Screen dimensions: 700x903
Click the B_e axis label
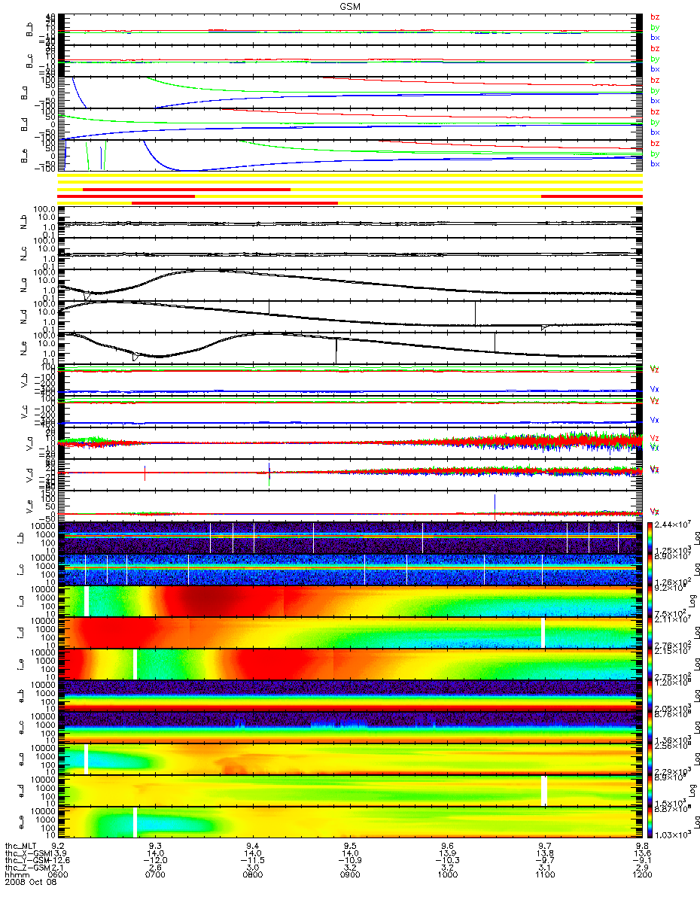click(x=26, y=157)
